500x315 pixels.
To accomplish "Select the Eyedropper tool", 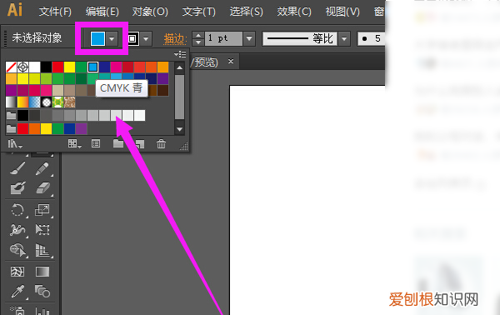I will [x=17, y=291].
